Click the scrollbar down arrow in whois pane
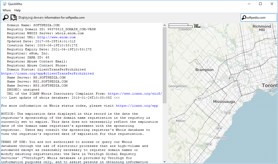278x164 pixels. click(x=164, y=161)
